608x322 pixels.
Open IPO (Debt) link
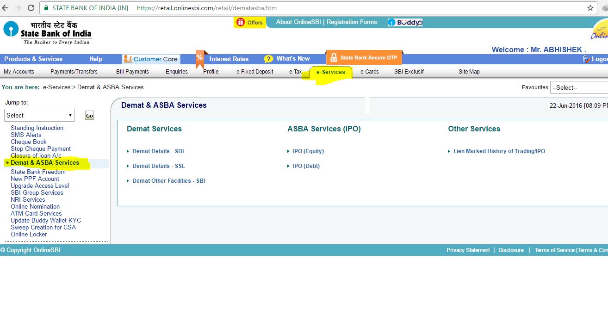click(x=306, y=166)
